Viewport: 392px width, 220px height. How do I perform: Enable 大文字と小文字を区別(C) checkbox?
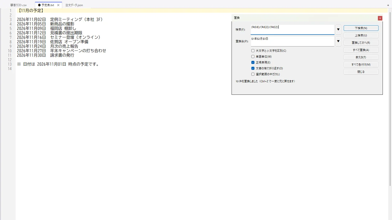pyautogui.click(x=253, y=51)
